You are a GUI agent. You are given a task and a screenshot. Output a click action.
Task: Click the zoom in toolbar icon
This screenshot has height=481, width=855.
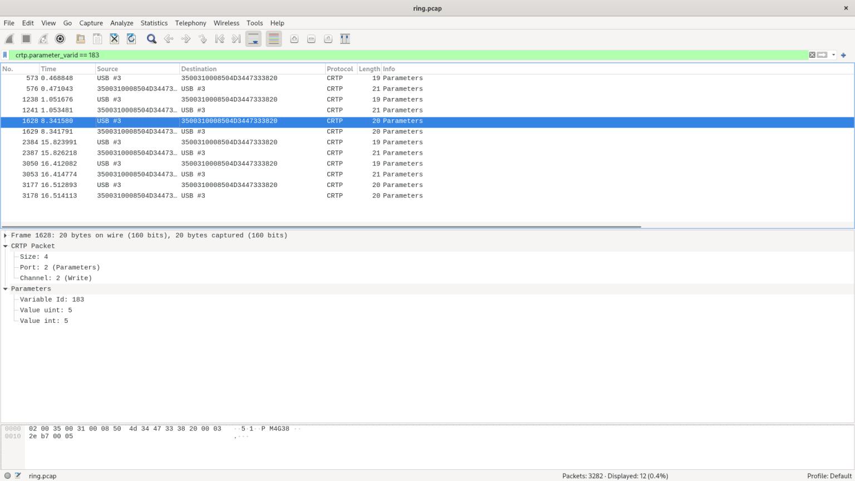click(294, 39)
